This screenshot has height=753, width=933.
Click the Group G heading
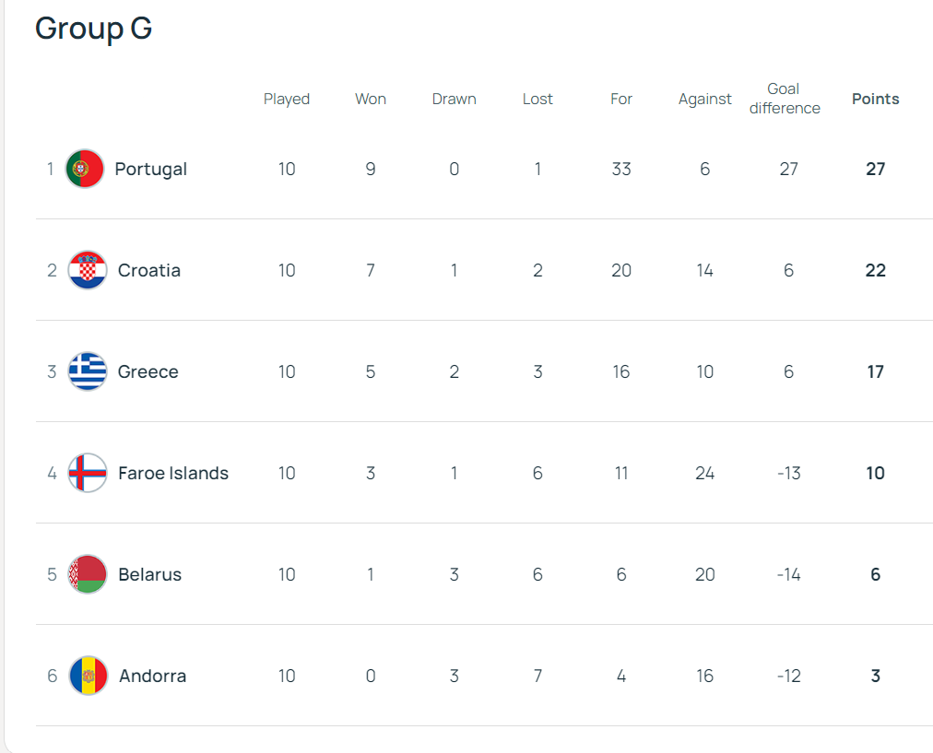93,28
